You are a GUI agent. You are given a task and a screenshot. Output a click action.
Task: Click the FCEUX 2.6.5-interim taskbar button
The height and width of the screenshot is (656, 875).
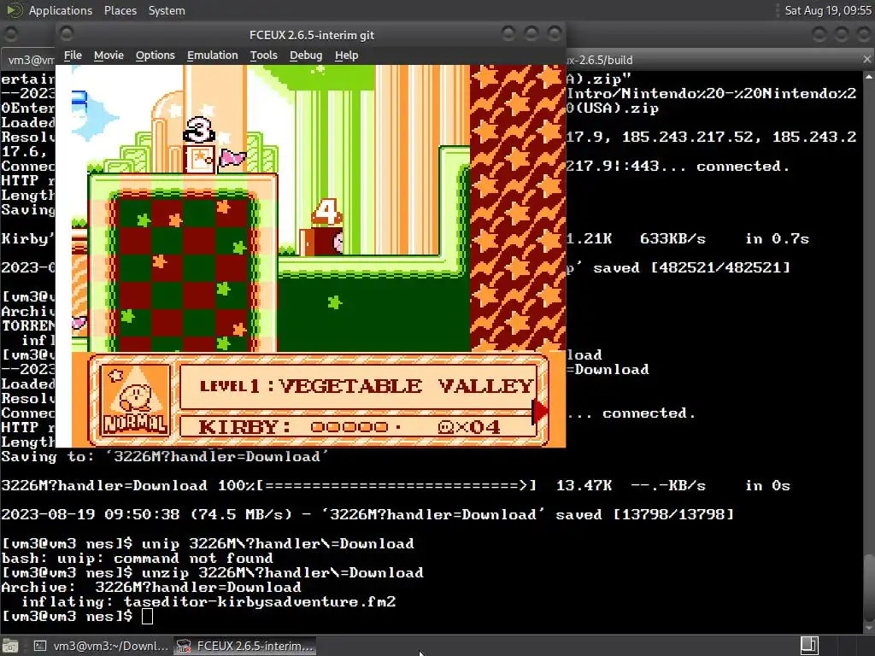click(245, 646)
